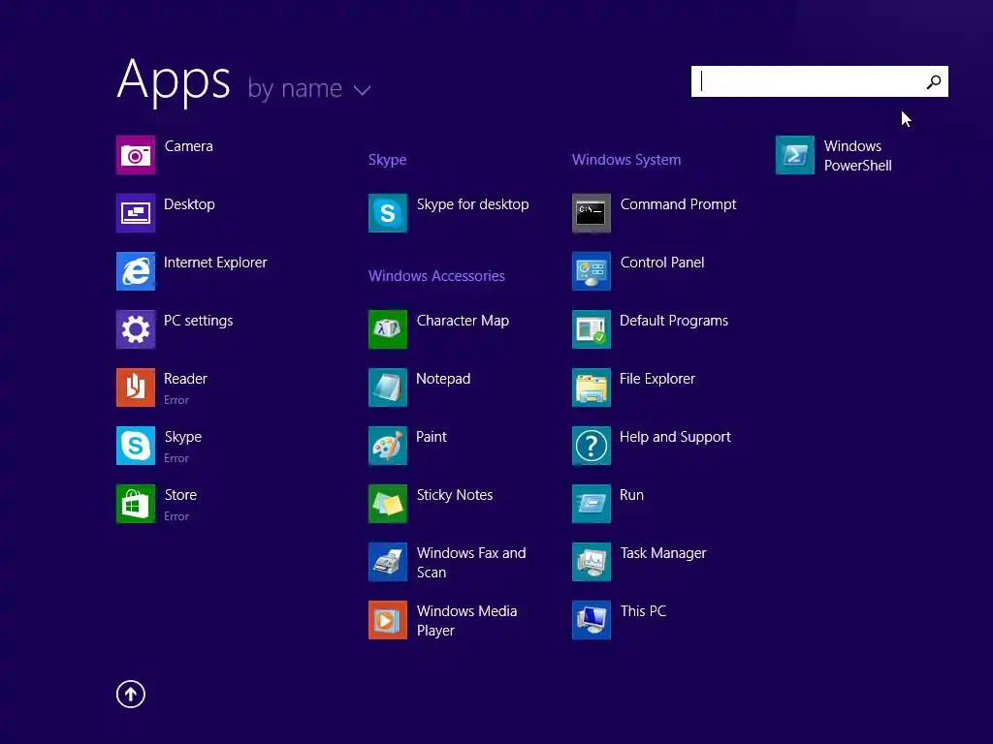Open the Control Panel icon
Image resolution: width=993 pixels, height=744 pixels.
pos(592,271)
